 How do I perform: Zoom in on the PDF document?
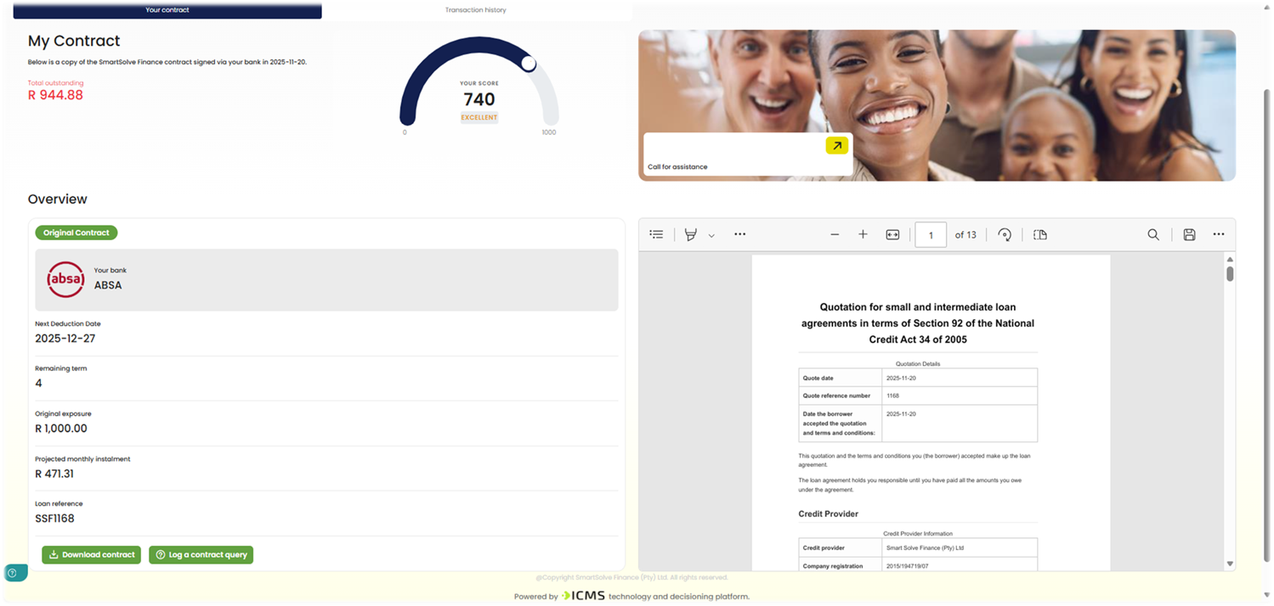point(863,234)
